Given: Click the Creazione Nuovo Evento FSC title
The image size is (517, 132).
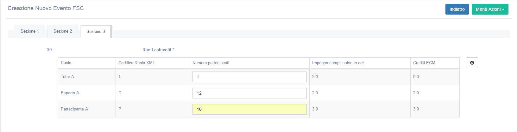Looking at the screenshot, I should (46, 9).
